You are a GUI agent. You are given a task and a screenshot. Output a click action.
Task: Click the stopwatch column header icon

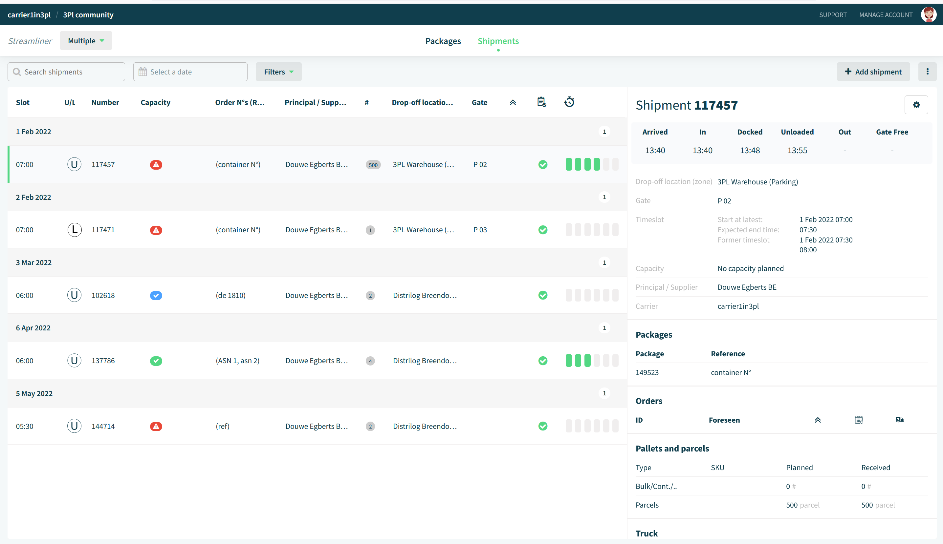click(x=569, y=102)
